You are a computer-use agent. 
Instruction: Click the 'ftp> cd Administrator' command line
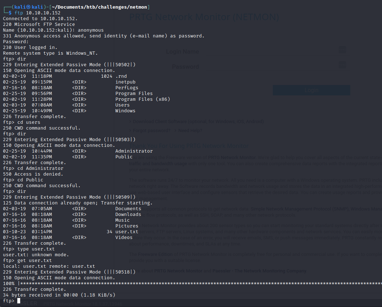coord(33,168)
